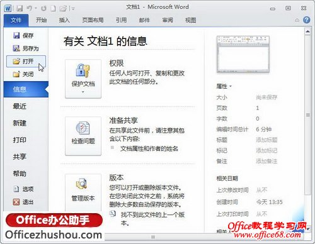Viewport: 315px width, 244px height.
Task: Click the 添加标题 (Add a title) field
Action: pos(266,140)
